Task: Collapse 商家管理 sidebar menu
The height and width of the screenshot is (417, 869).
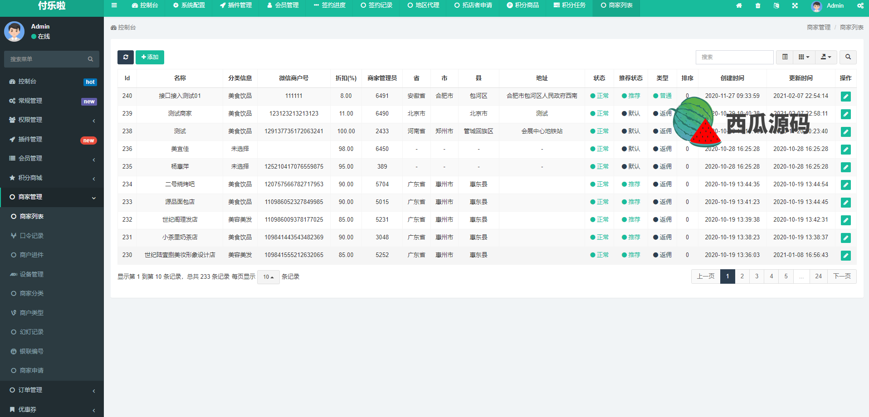Action: [x=52, y=197]
